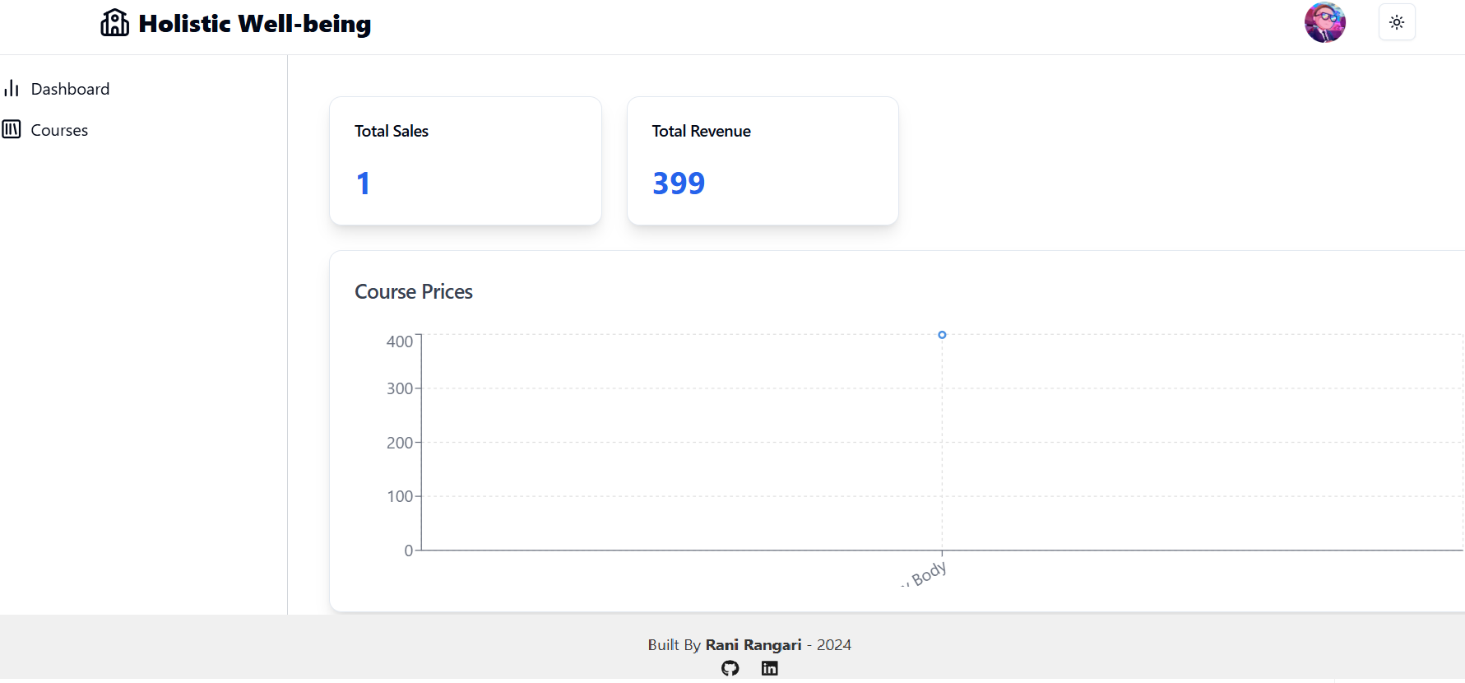Open the Courses menu item
The height and width of the screenshot is (683, 1465).
click(59, 130)
